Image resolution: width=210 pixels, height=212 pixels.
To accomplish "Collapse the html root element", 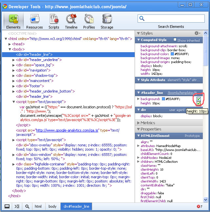I will [x=6, y=39].
